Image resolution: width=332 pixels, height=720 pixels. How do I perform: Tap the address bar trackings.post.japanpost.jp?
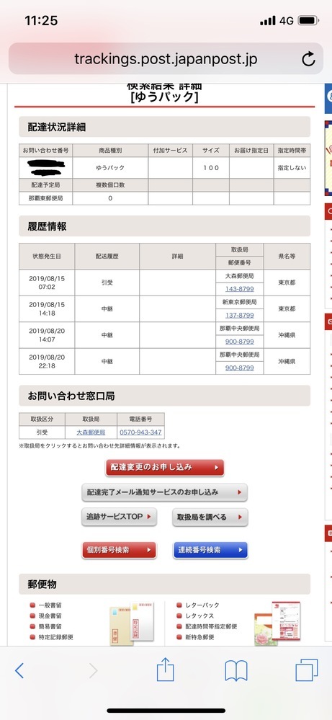coord(166,59)
